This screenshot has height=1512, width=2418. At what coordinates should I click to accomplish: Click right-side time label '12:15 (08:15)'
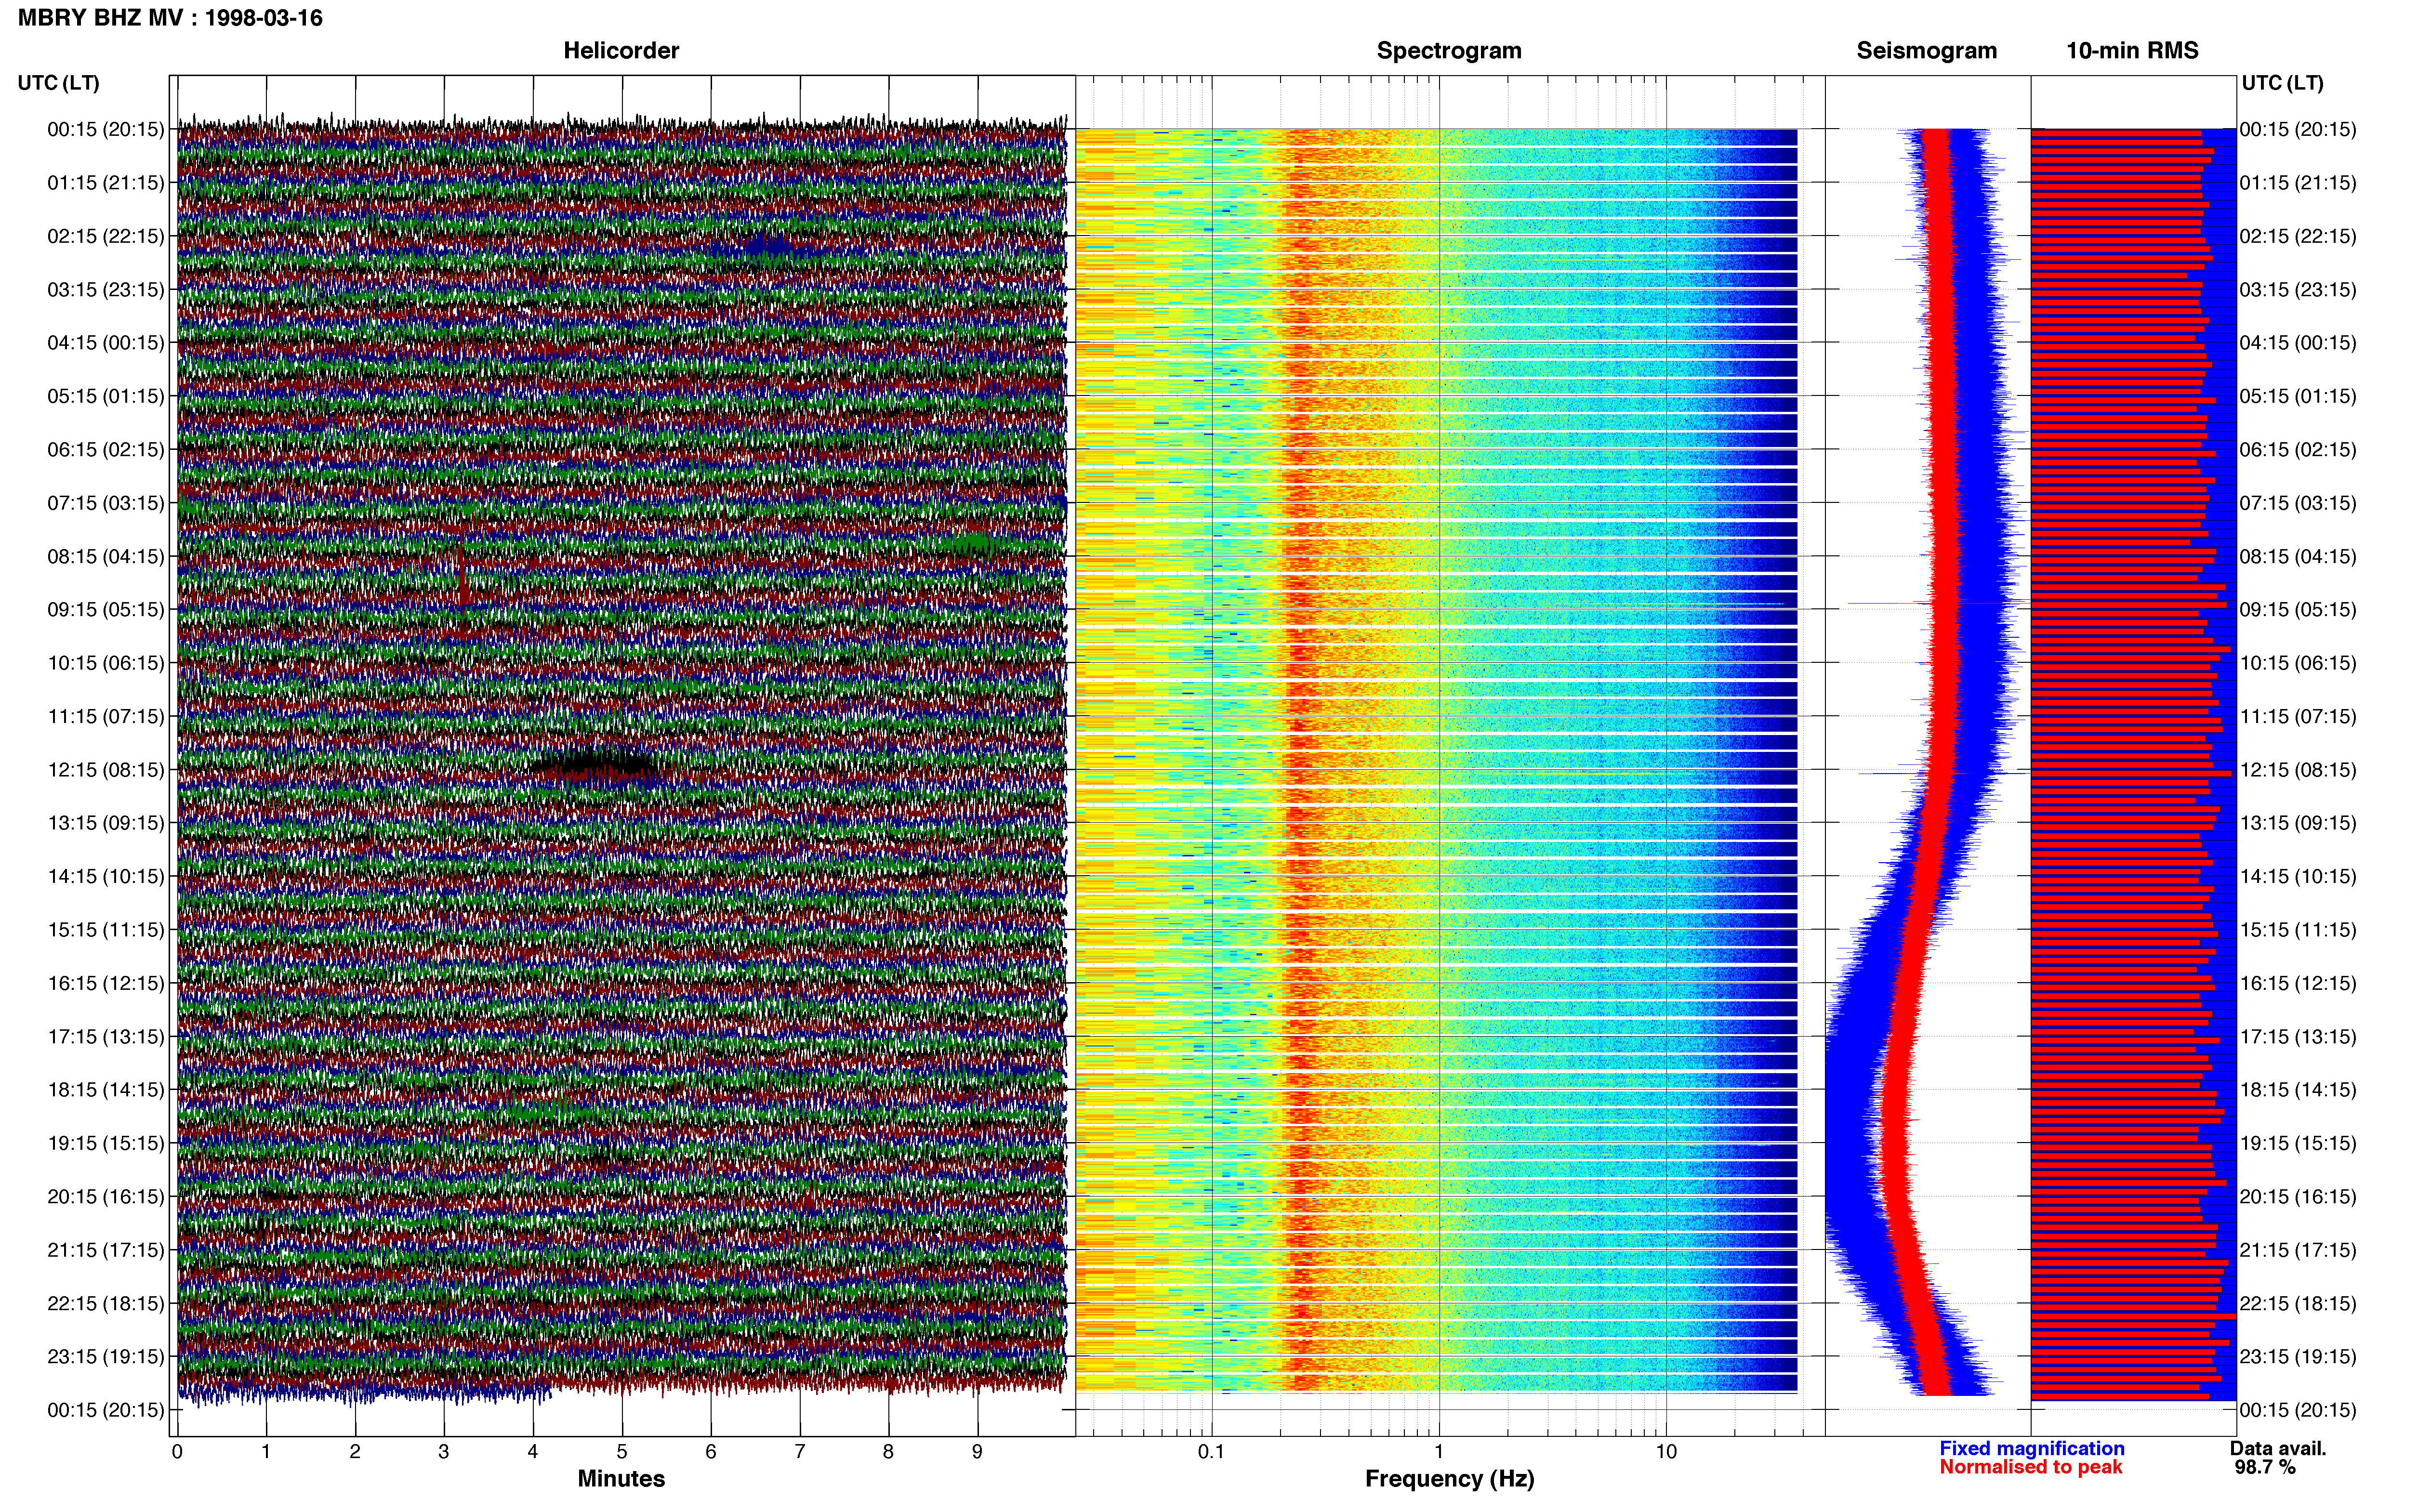coord(2298,770)
